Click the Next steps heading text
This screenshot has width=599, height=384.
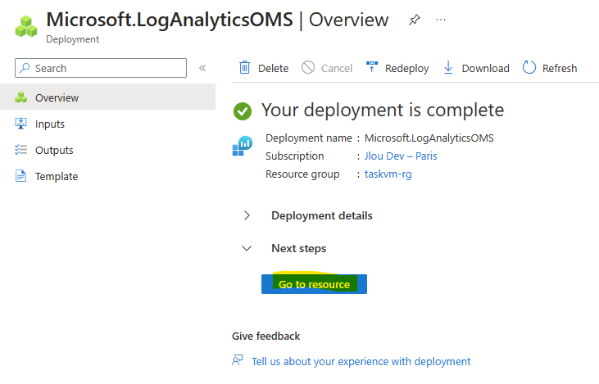299,248
